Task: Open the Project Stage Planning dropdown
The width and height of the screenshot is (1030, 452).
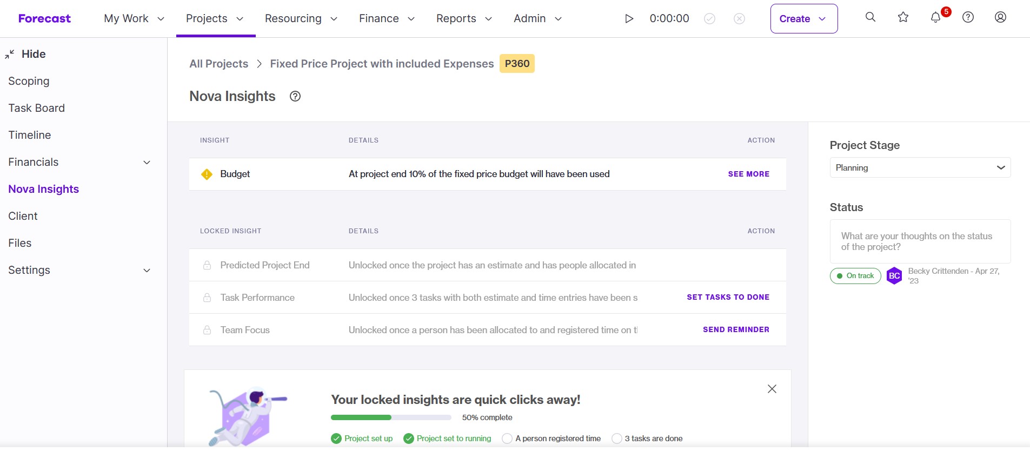Action: pos(920,167)
